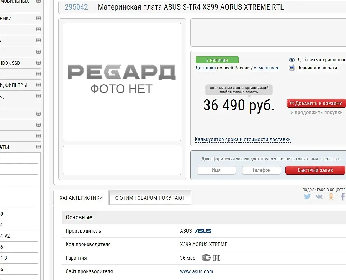Expand the "HDD), SSD" sidebar category
The width and height of the screenshot is (346, 280).
pos(38,63)
